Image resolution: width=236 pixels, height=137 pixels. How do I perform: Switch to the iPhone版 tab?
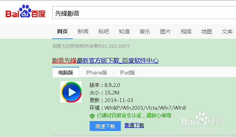coord(96,73)
